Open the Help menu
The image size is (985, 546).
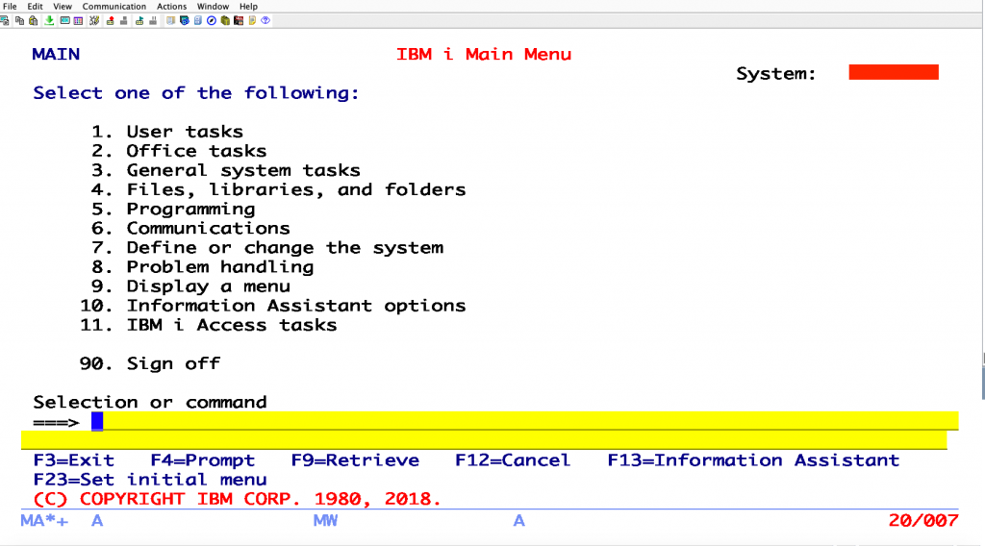(x=248, y=6)
